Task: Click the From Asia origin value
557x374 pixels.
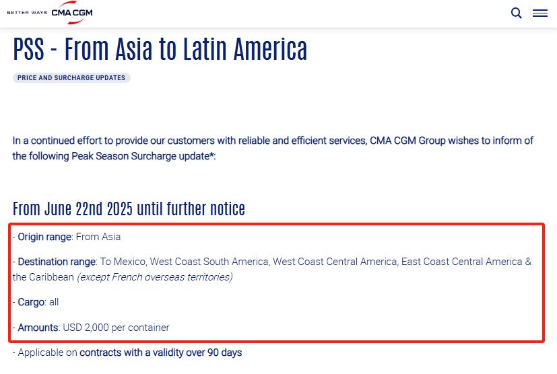Action: coord(98,237)
